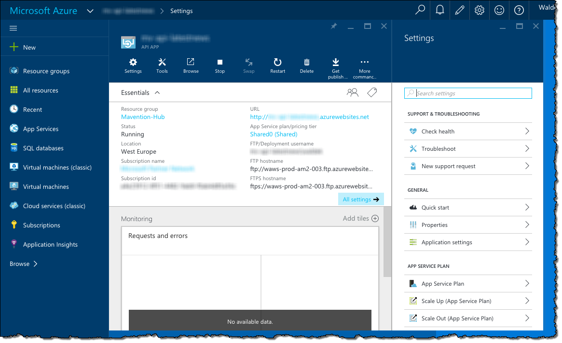Open the azurewebsites.net URL link

(x=309, y=117)
